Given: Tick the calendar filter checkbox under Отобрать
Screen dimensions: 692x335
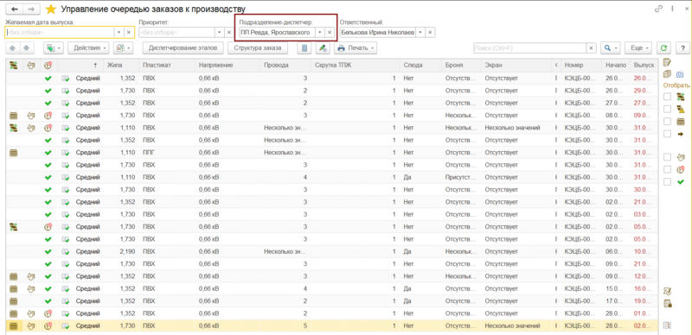Looking at the screenshot, I should point(668,121).
